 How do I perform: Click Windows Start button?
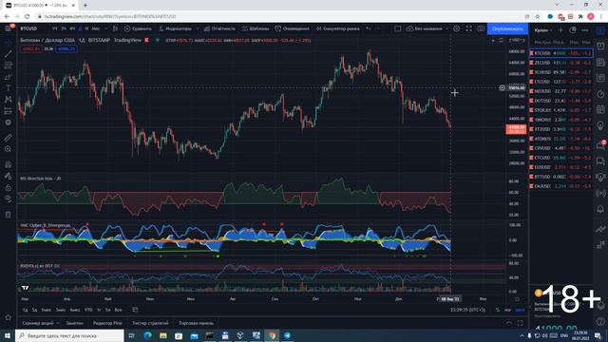click(8, 335)
